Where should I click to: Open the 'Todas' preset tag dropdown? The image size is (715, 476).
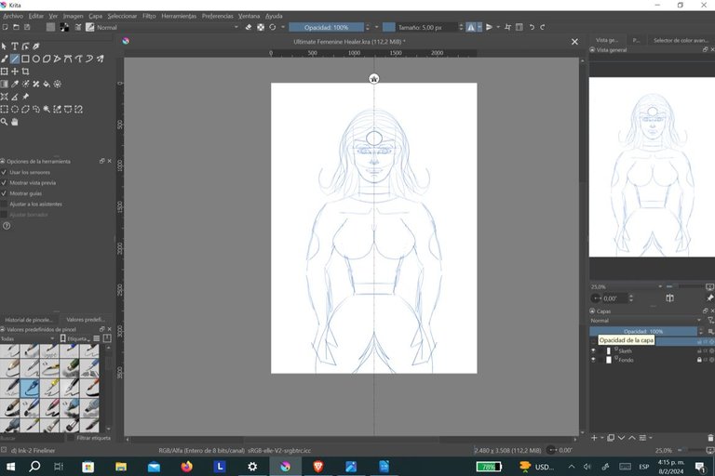point(27,339)
